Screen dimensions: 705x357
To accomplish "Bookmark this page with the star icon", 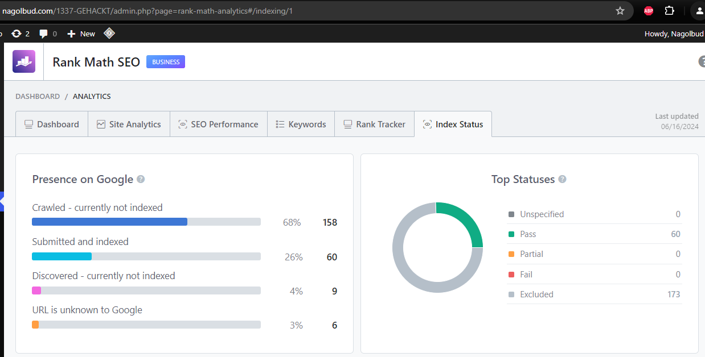I will 620,11.
